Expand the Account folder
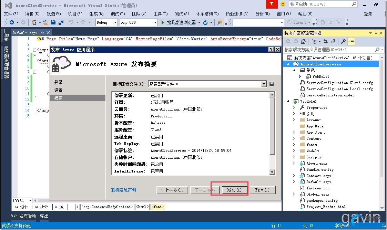 294,120
